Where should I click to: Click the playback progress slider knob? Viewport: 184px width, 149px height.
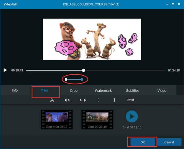[84, 70]
